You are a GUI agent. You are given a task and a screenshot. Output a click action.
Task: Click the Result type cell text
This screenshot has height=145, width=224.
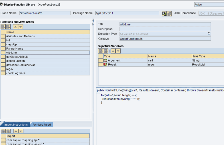click(112, 64)
